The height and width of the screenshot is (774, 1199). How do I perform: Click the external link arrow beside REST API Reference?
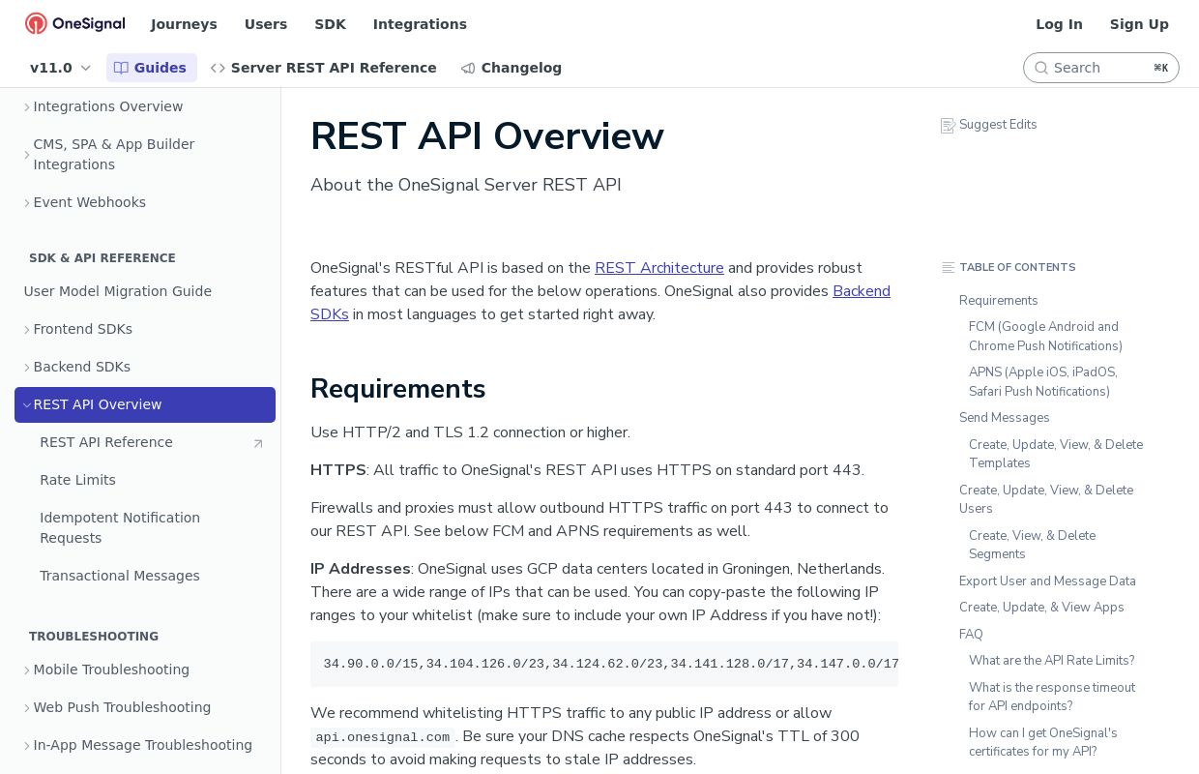click(x=258, y=443)
